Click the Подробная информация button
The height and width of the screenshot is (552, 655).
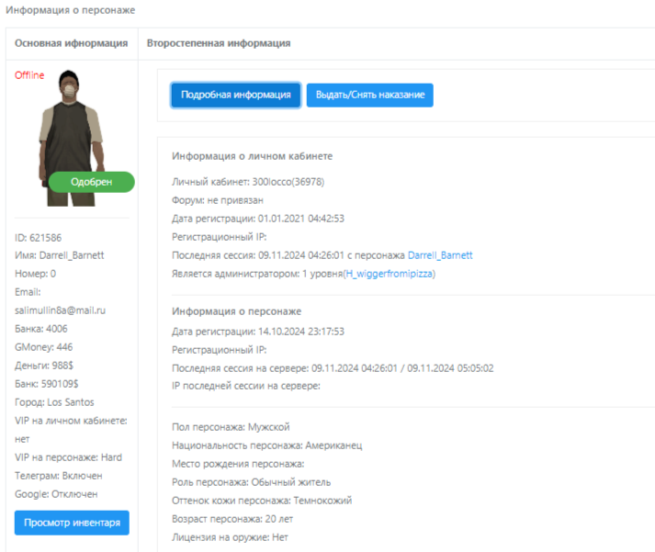[235, 95]
